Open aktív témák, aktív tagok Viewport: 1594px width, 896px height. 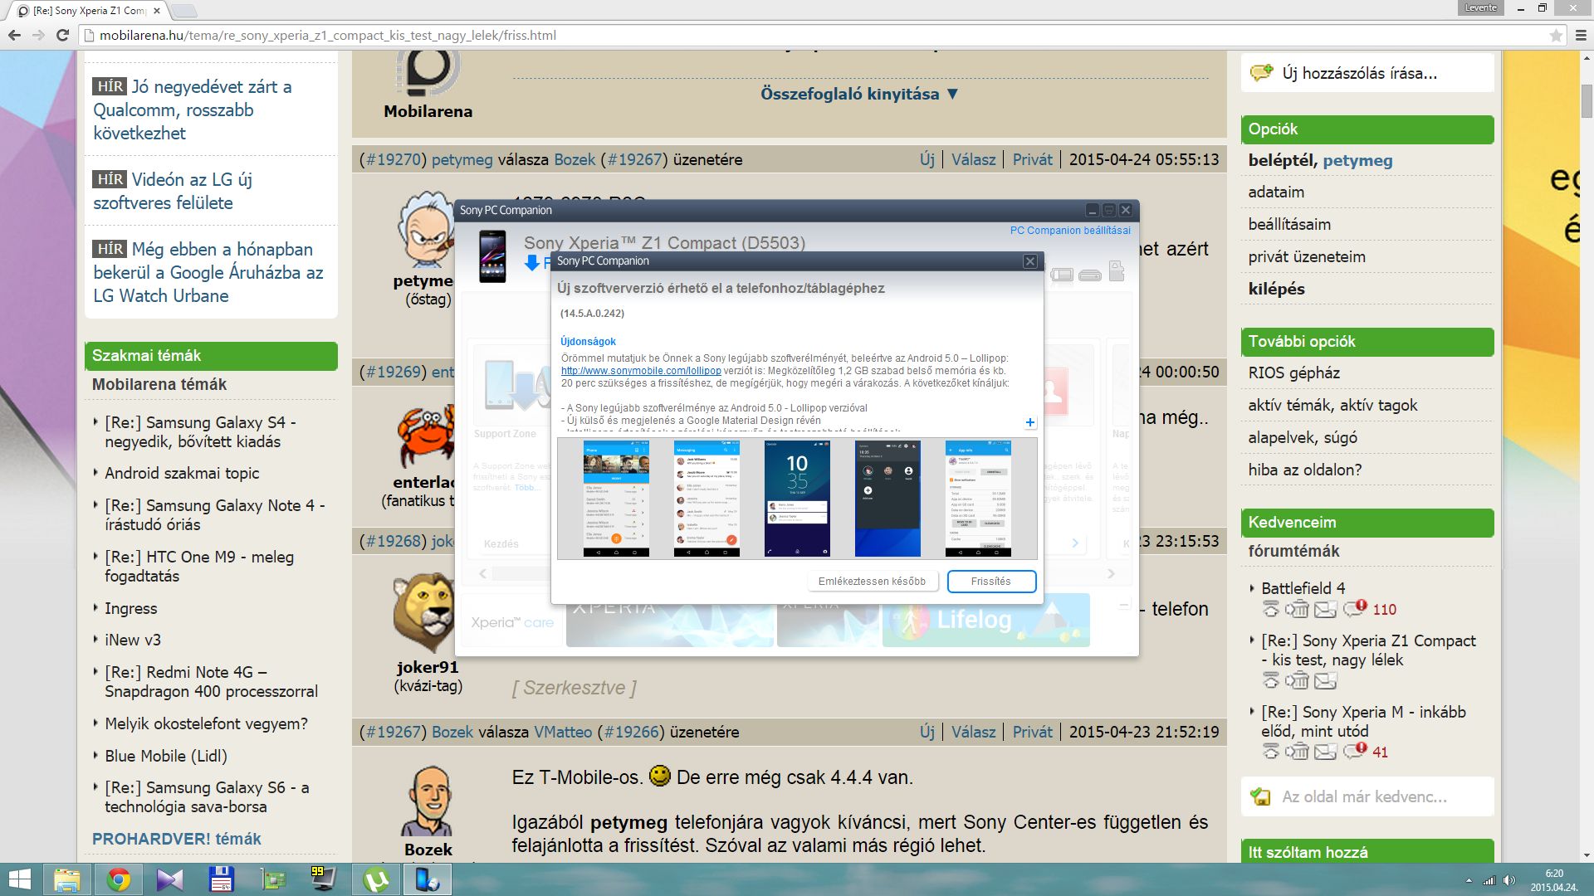click(1332, 405)
